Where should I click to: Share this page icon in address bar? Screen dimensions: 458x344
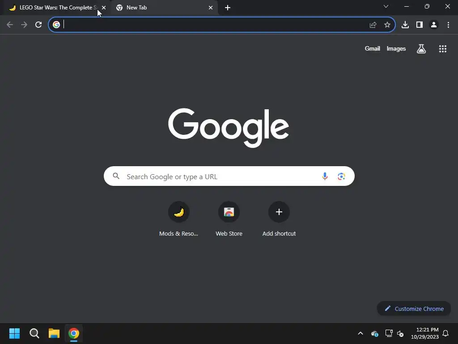pos(373,25)
